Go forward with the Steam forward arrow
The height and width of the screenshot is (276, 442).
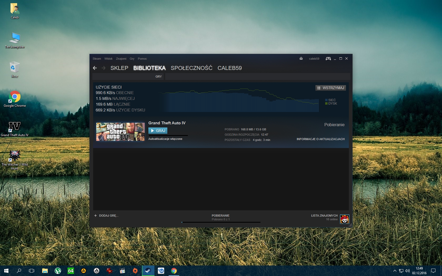(x=104, y=68)
